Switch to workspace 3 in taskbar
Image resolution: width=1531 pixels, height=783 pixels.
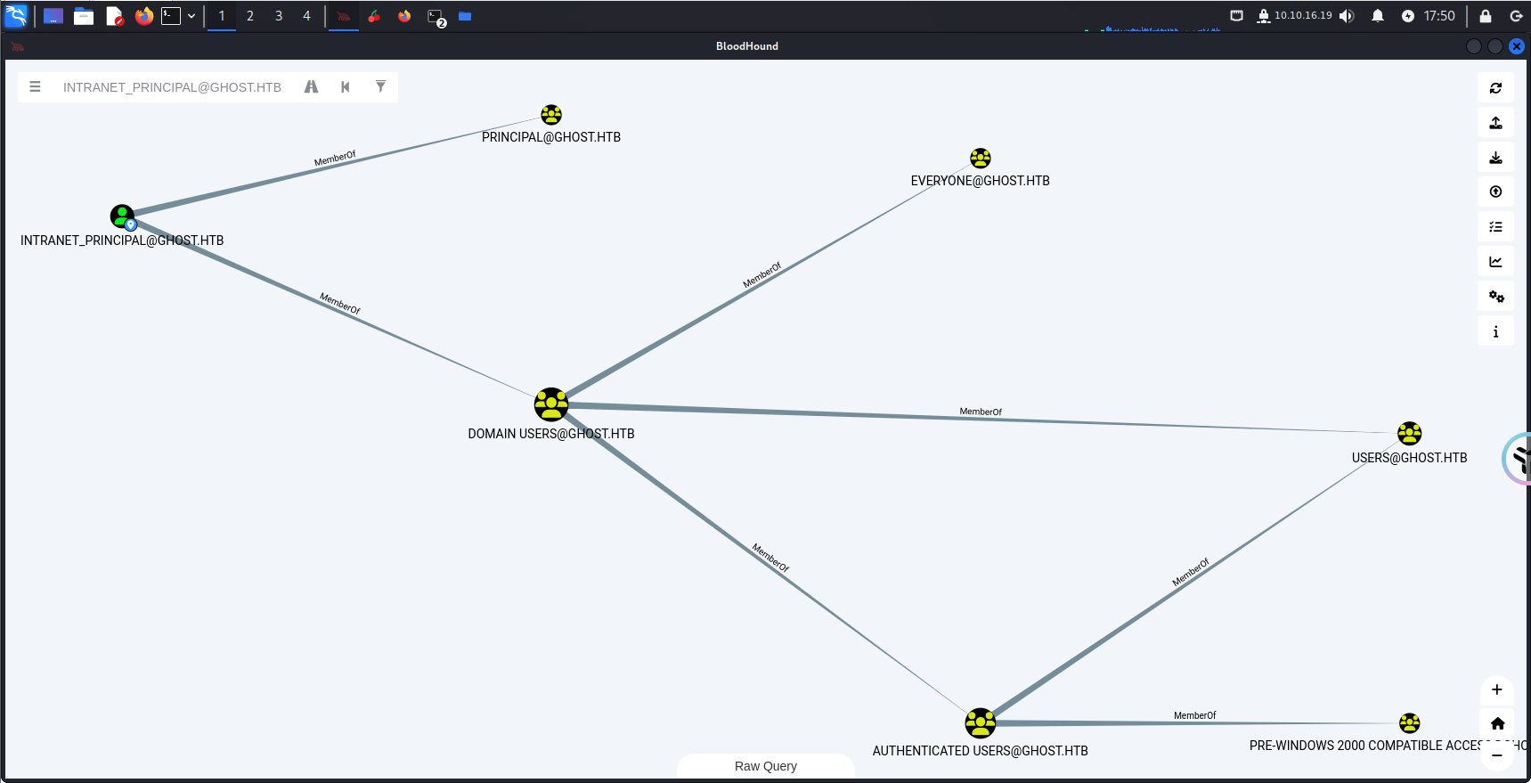(x=279, y=16)
